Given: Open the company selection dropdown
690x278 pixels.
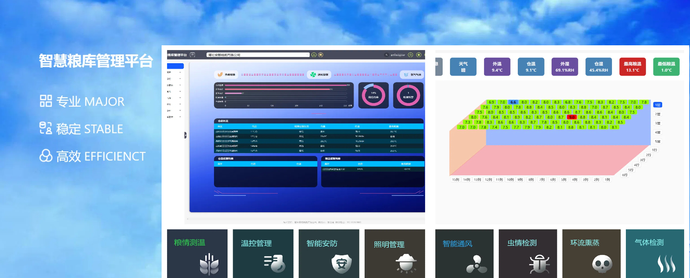Looking at the screenshot, I should (x=258, y=55).
